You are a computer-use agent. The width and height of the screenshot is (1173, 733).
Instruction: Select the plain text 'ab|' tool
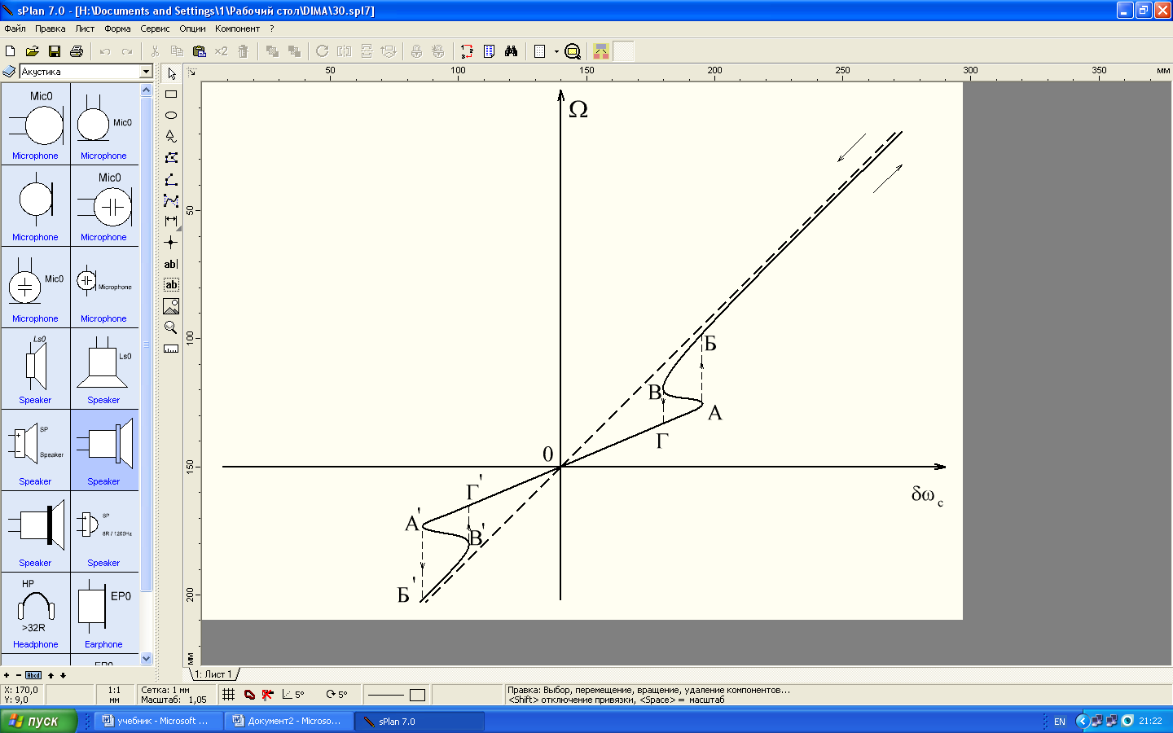[171, 264]
